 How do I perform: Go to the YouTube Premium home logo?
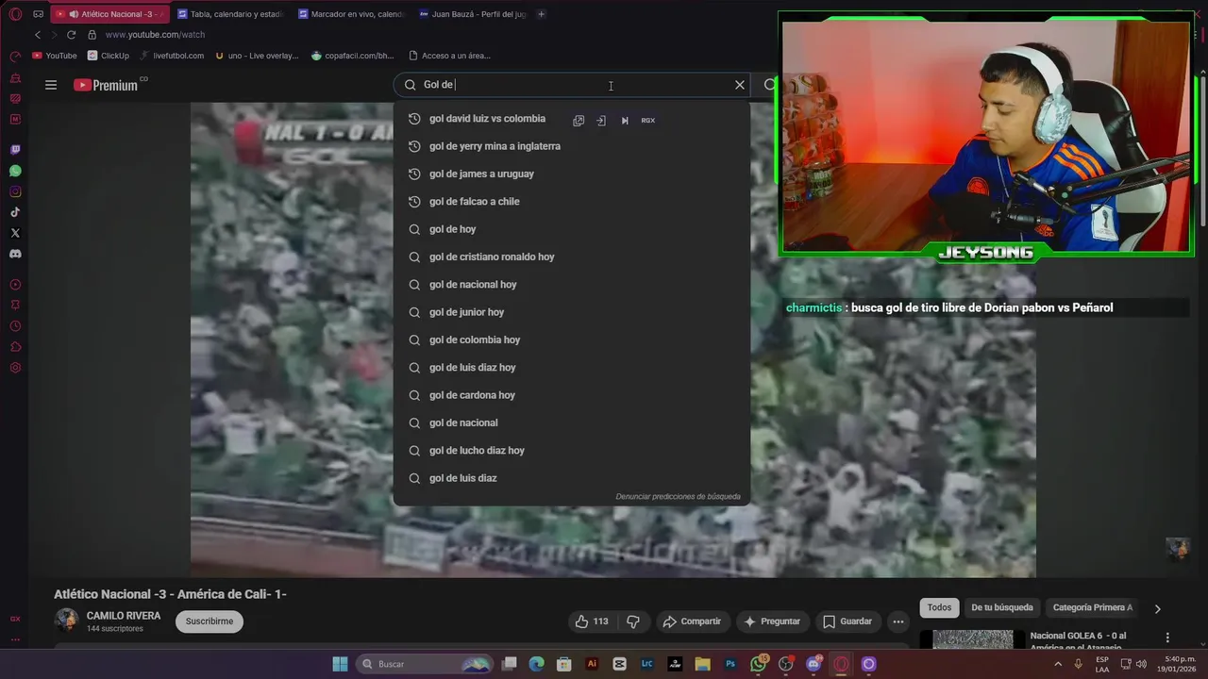click(x=106, y=85)
